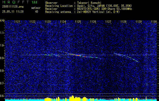Click time axis label 1127

(x=108, y=22)
